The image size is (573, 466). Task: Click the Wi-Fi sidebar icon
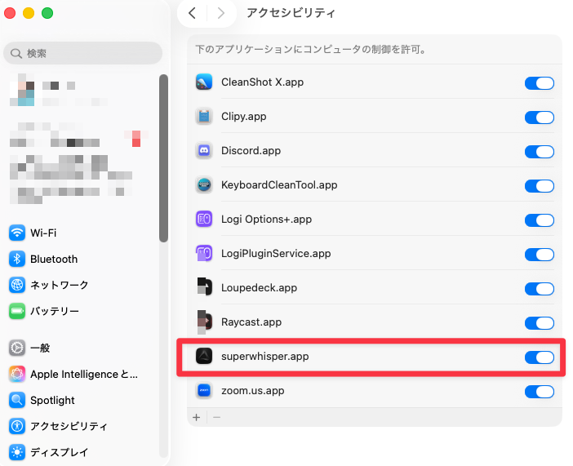coord(17,233)
